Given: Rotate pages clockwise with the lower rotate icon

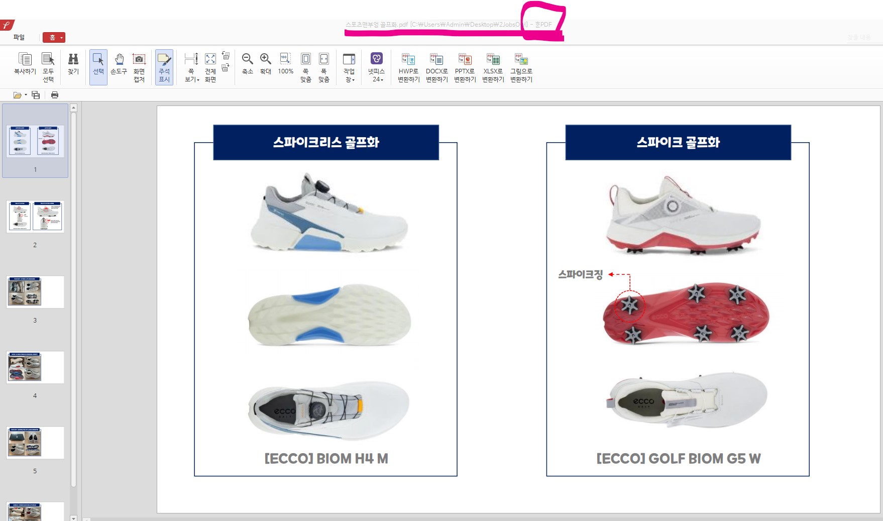Looking at the screenshot, I should tap(226, 67).
